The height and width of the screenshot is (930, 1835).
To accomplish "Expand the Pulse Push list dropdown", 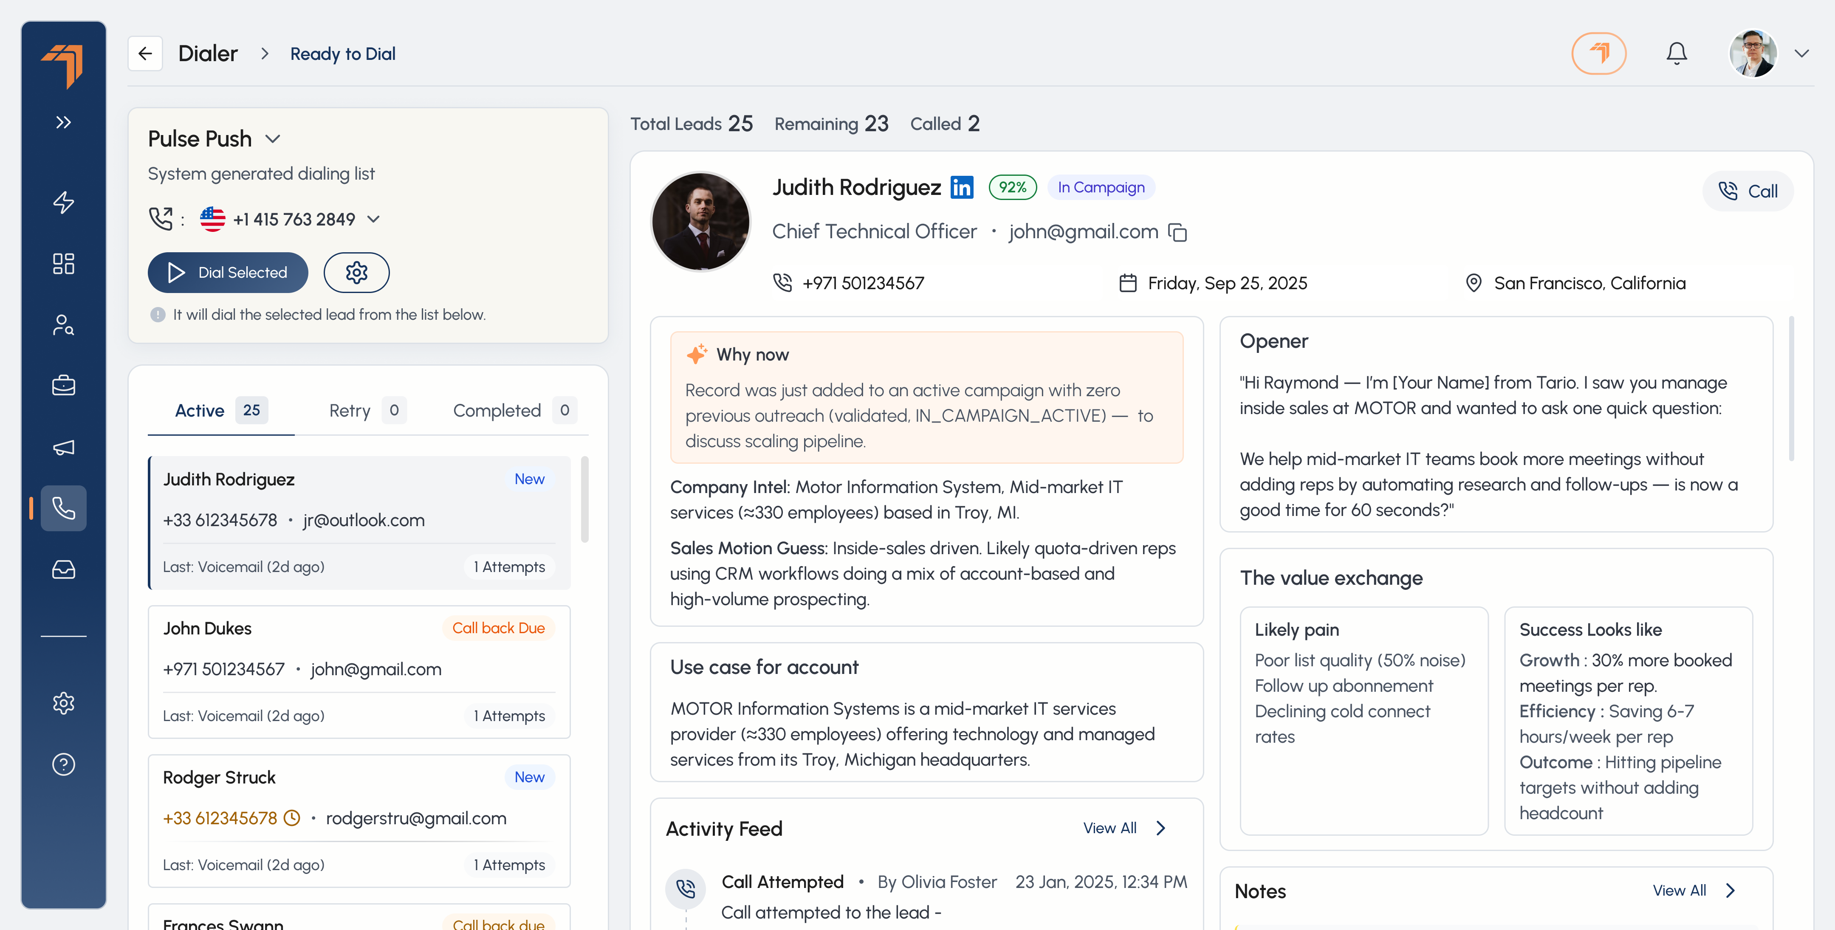I will [x=272, y=139].
